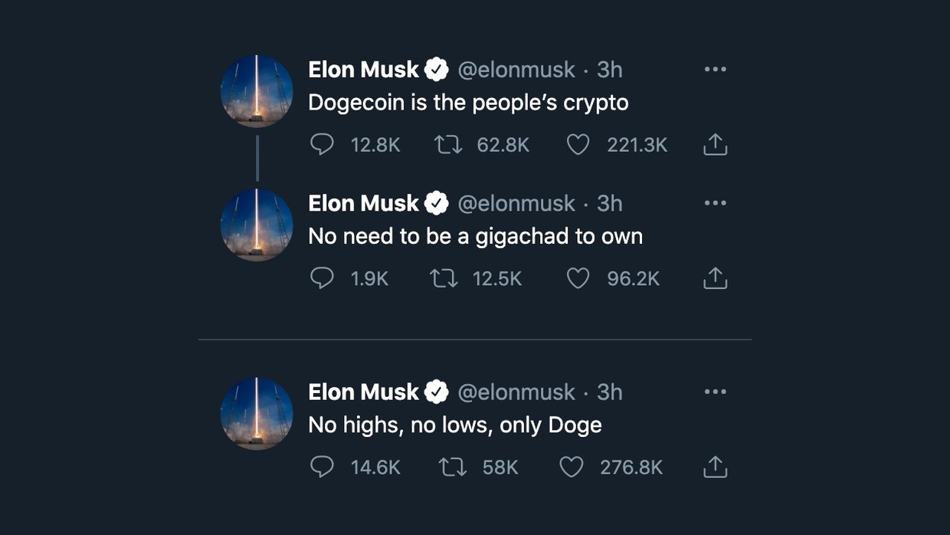Retweet the "No need to be a gigachad" tweet
This screenshot has width=950, height=535.
click(444, 278)
